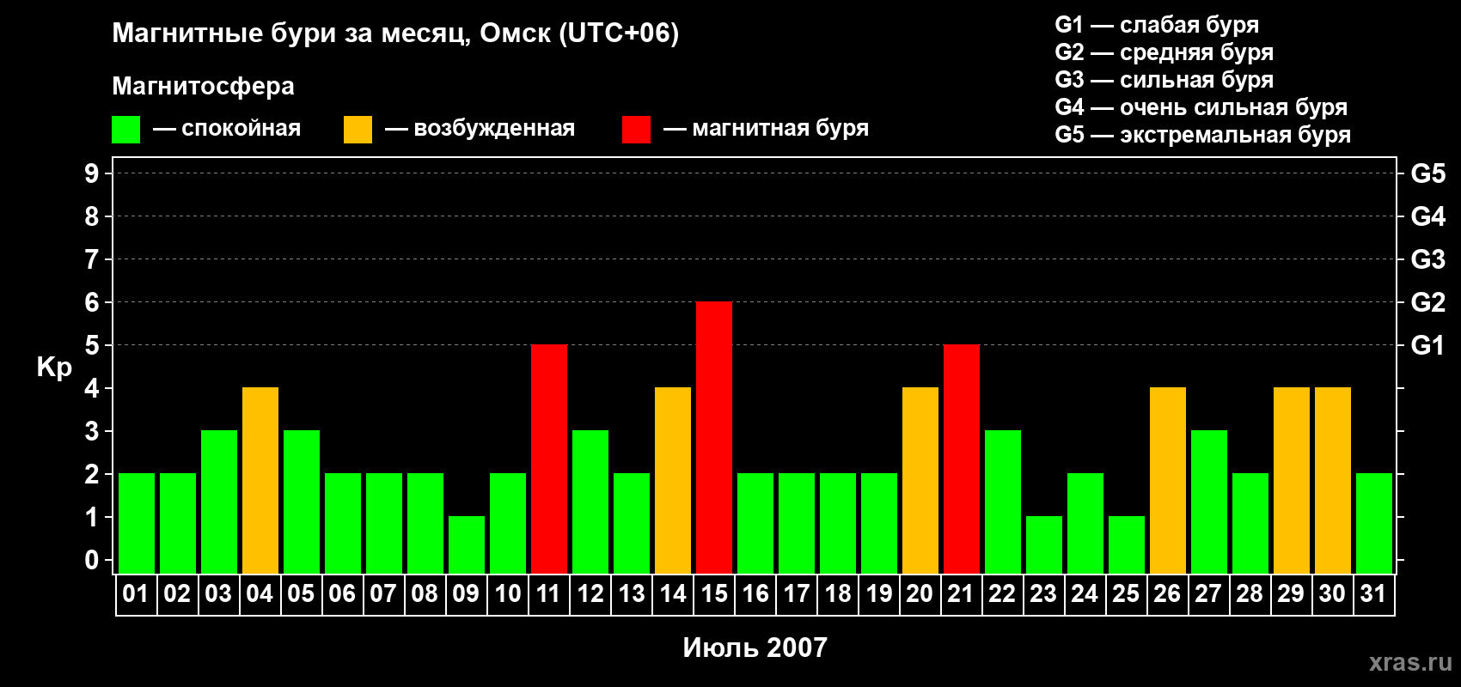Viewport: 1461px width, 687px height.
Task: Click right axis label G3
Action: click(1427, 259)
